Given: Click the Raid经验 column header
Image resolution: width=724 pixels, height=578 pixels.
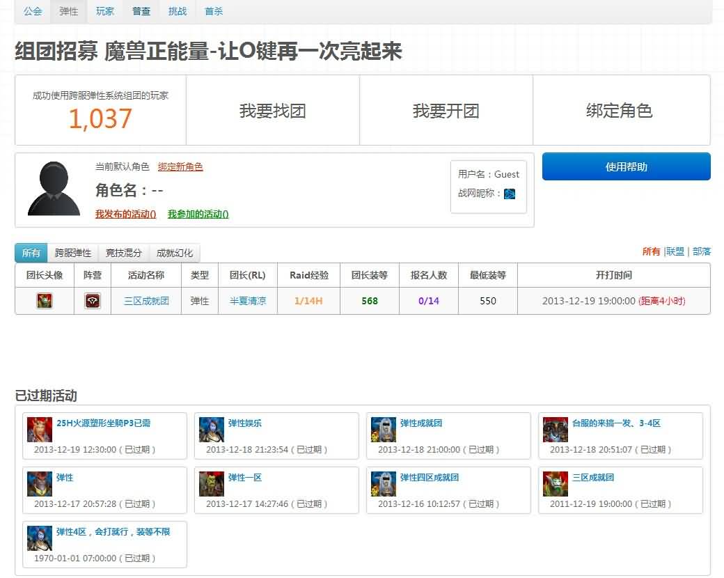Looking at the screenshot, I should click(309, 275).
